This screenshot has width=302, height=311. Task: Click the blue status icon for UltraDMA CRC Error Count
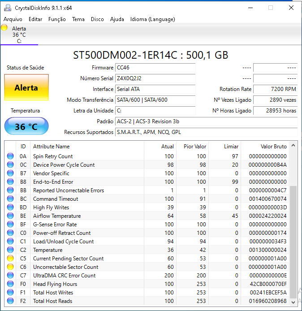pos(10,276)
